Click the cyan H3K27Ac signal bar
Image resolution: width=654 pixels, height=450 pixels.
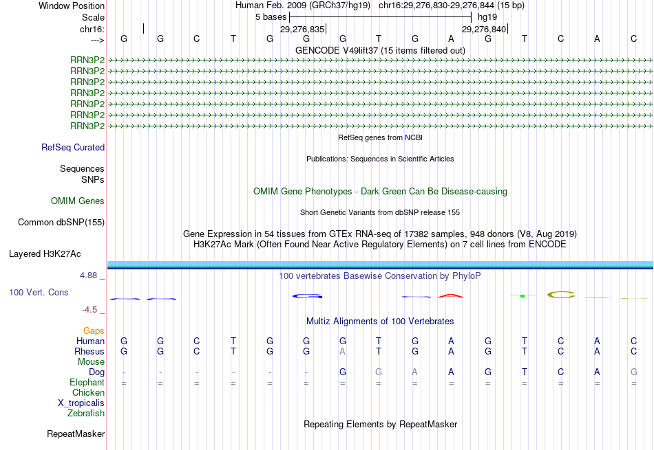tap(380, 265)
